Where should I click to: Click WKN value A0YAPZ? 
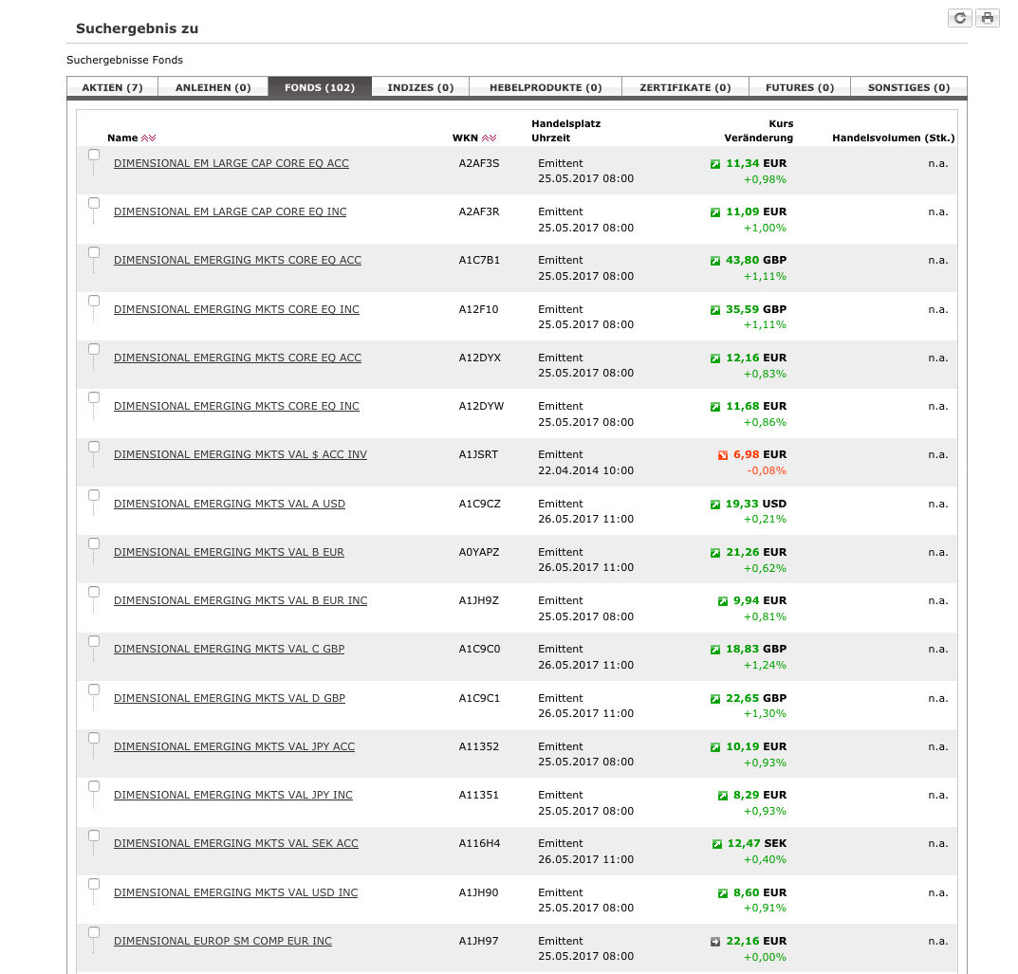479,552
